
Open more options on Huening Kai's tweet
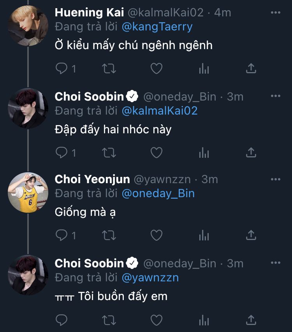(275, 12)
